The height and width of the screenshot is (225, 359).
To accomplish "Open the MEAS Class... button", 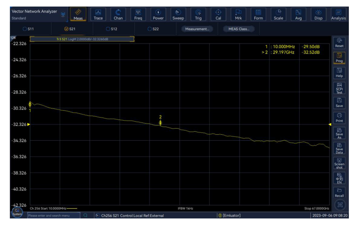I will (x=238, y=29).
